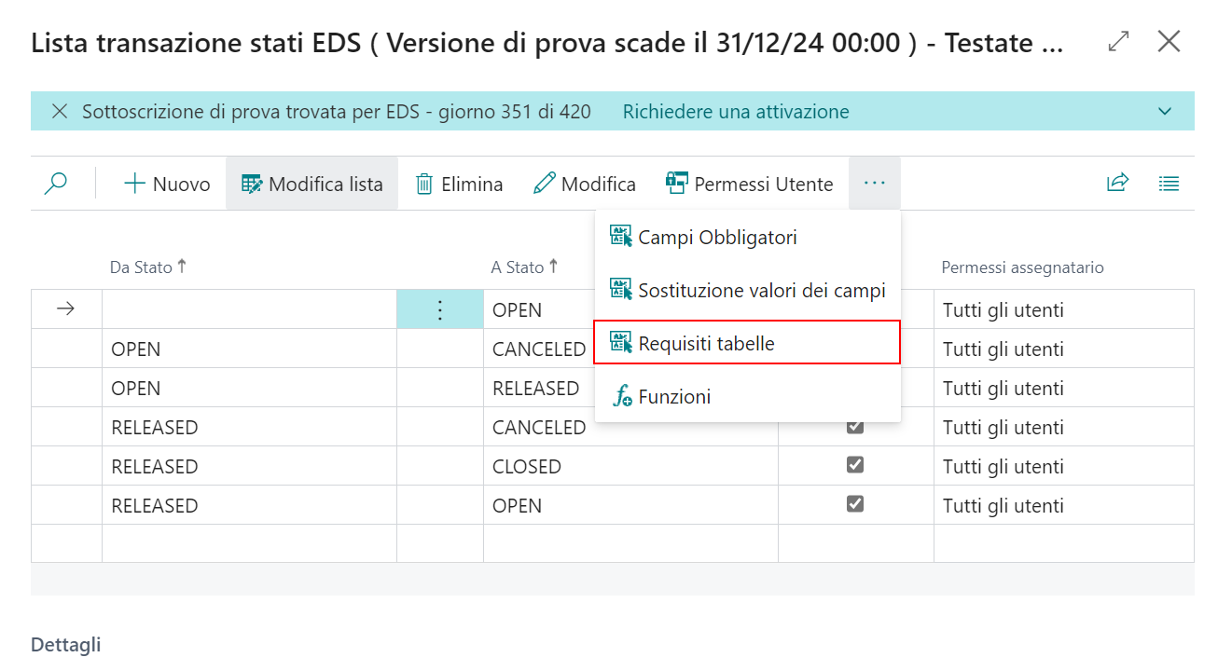Click Dettagli section heading
The image size is (1218, 671).
(x=65, y=645)
